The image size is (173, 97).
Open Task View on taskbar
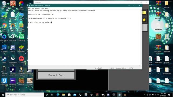(x=52, y=95)
